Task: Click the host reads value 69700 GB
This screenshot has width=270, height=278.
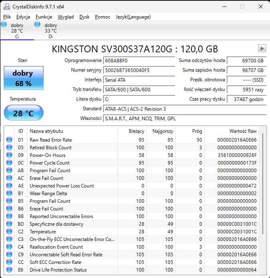Action: (x=246, y=61)
